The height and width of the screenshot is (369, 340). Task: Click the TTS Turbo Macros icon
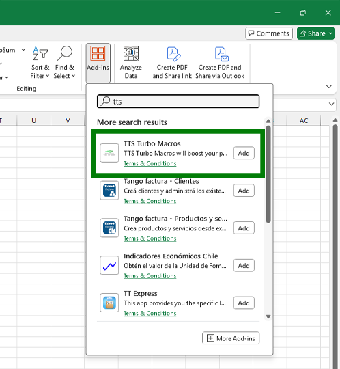[x=109, y=153]
